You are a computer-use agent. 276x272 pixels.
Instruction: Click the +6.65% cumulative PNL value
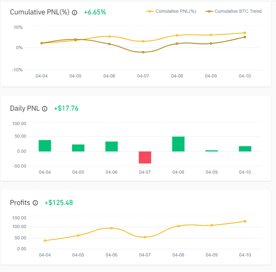(x=95, y=12)
